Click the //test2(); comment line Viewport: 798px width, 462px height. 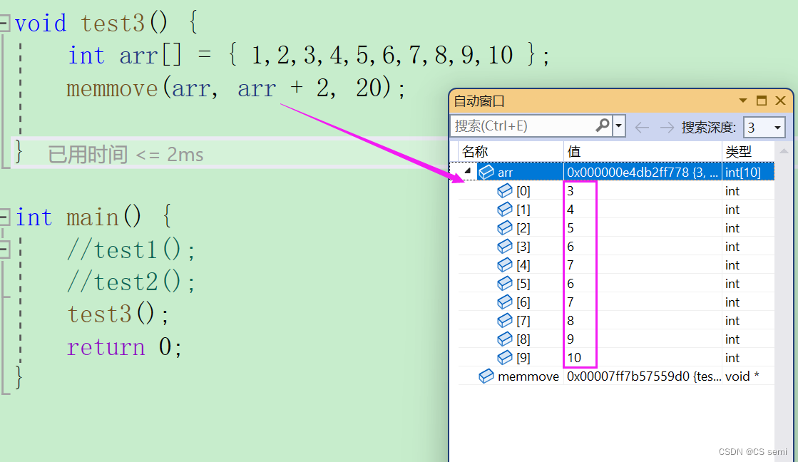point(131,282)
